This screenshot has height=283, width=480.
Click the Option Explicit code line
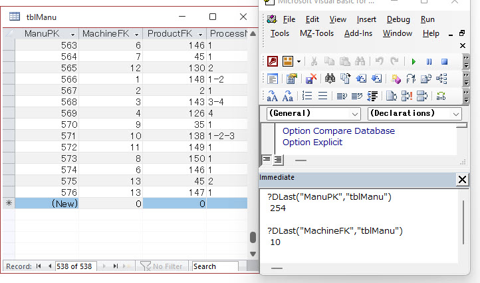312,142
